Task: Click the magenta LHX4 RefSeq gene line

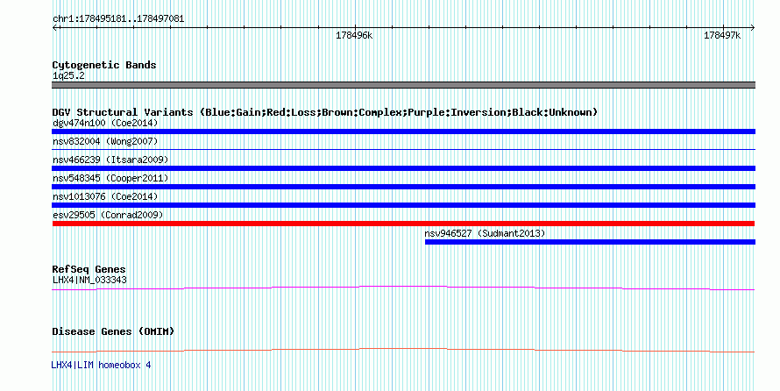Action: pos(403,288)
